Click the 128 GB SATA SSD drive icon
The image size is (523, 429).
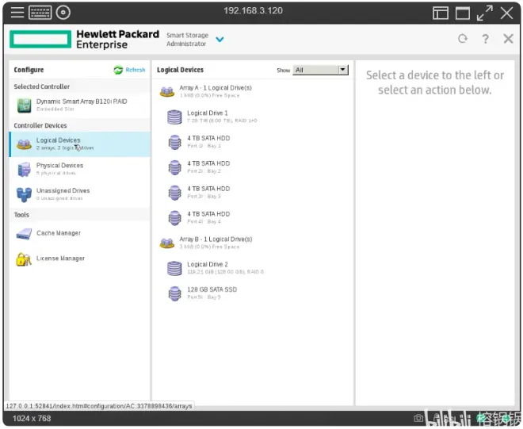(x=175, y=293)
